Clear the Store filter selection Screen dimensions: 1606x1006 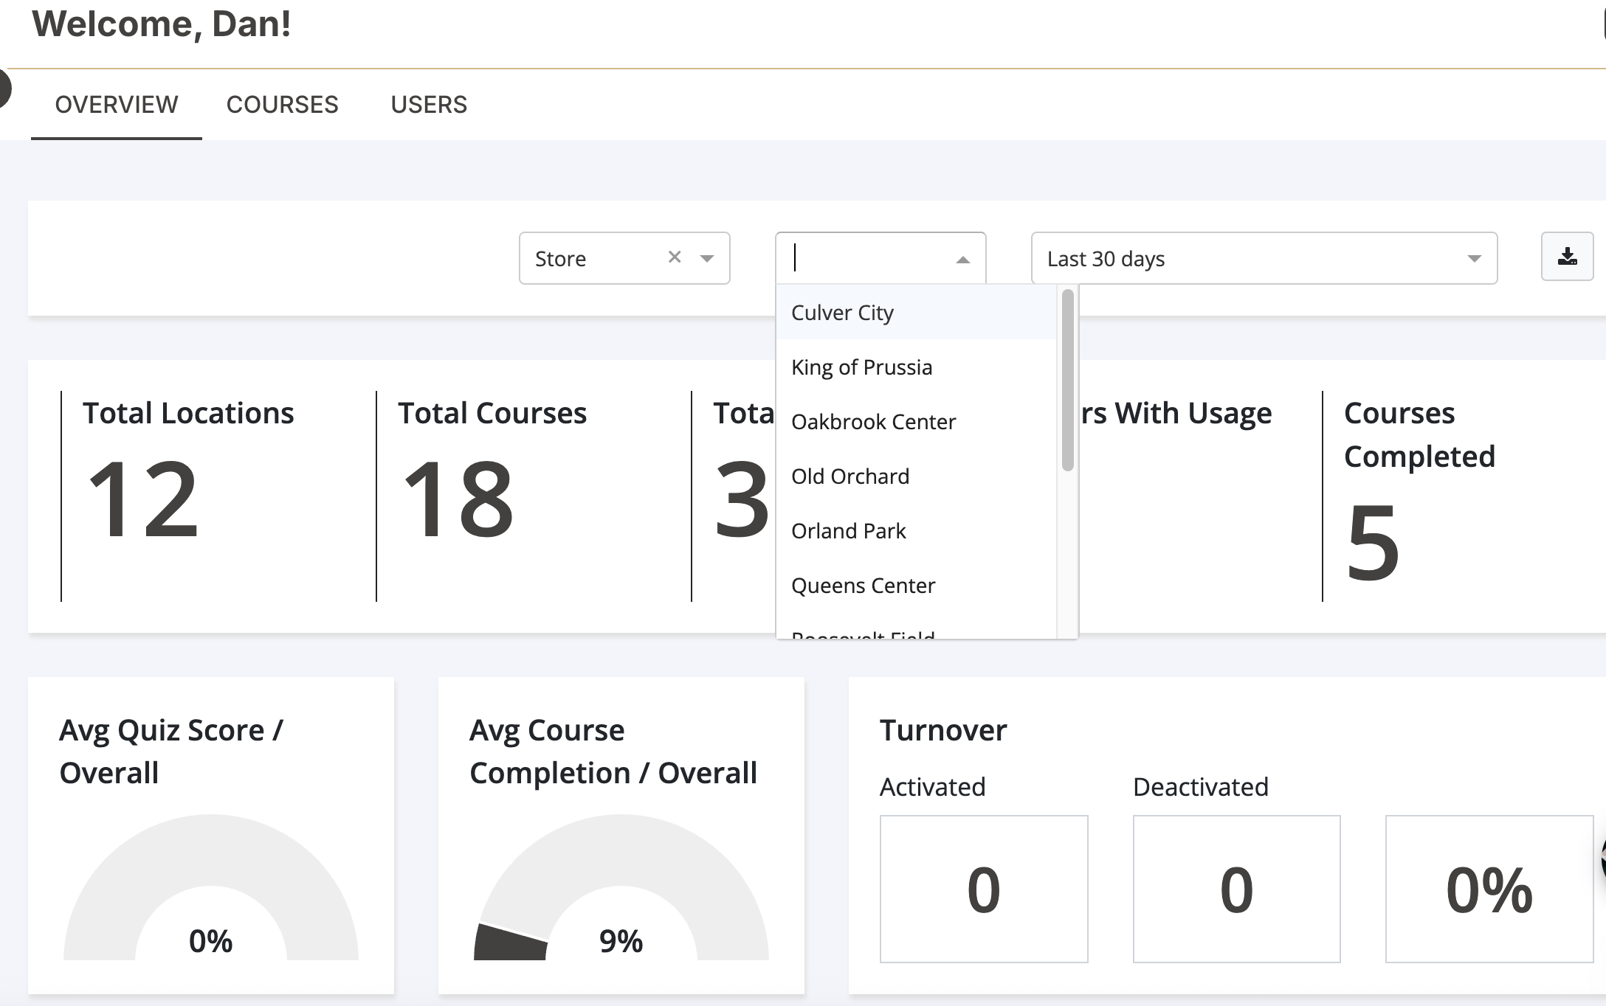[674, 257]
